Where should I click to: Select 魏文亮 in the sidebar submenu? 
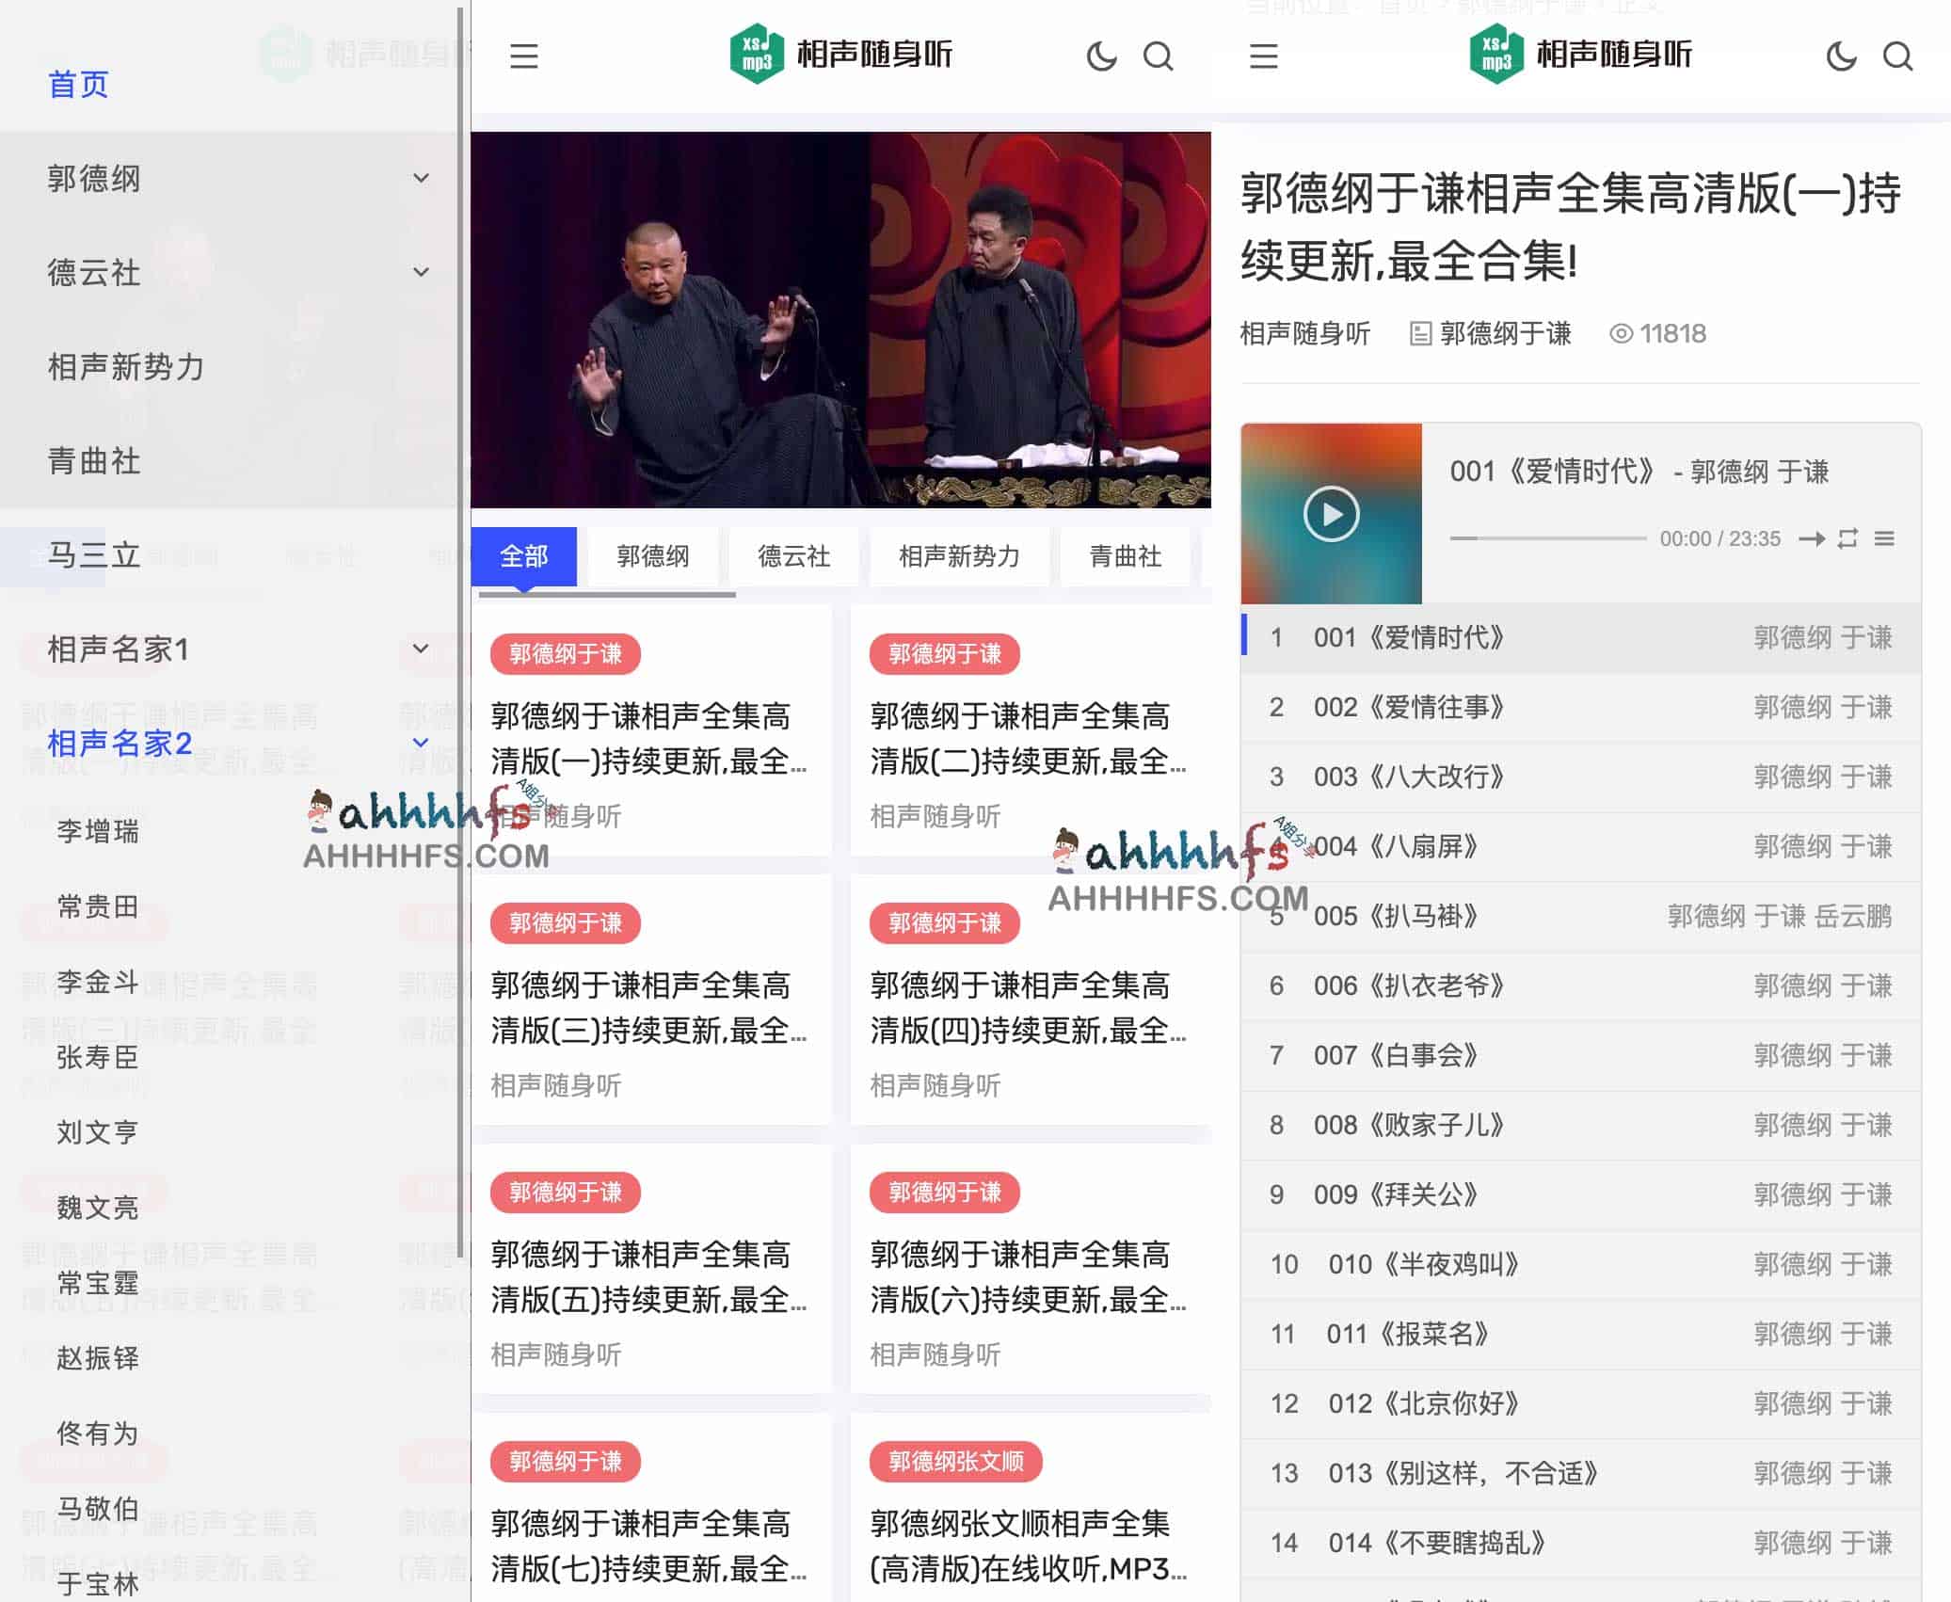98,1208
